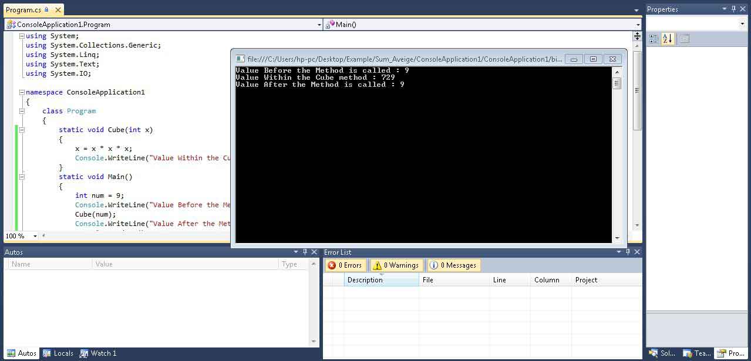The width and height of the screenshot is (751, 361).
Task: Toggle the 0 Warnings filter
Action: 396,265
